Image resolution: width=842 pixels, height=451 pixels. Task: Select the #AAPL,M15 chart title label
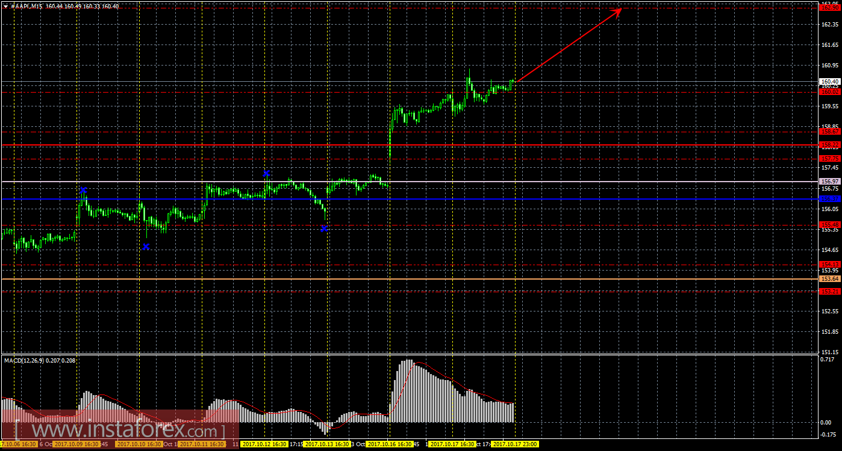[x=27, y=5]
